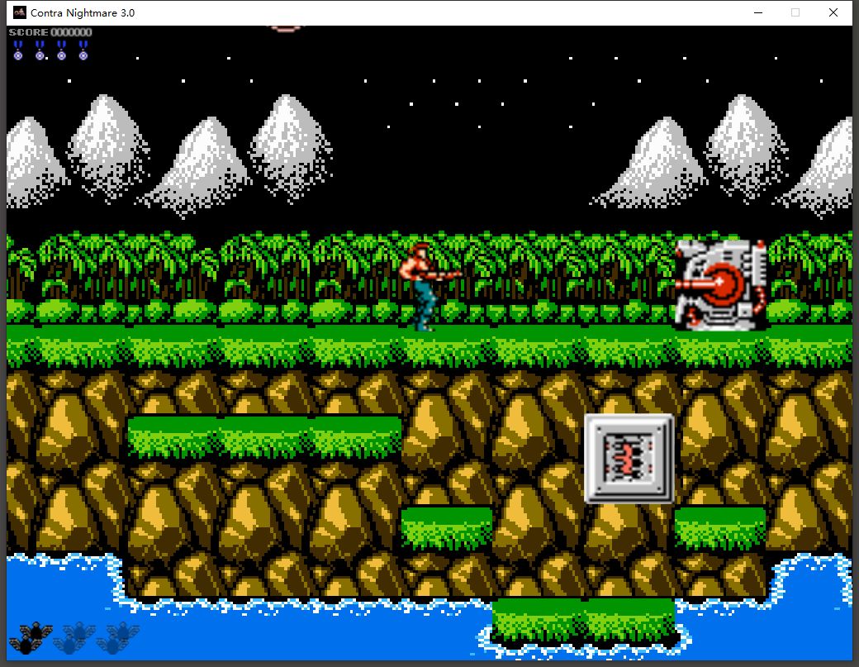Click the Contra Nightmare app icon in title bar

tap(19, 12)
